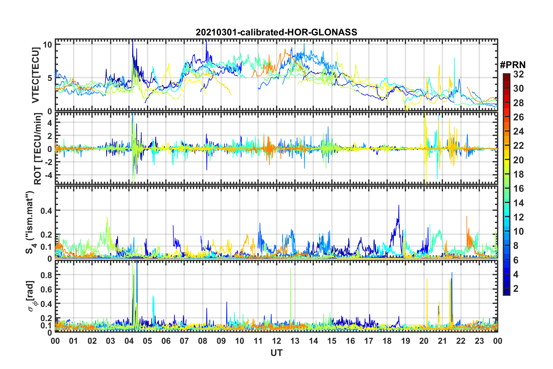The height and width of the screenshot is (369, 553).
Task: Click colorbar tick label 24
Action: coord(518,131)
